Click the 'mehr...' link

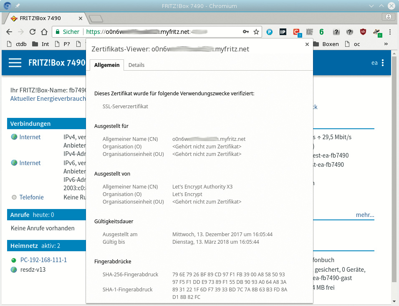pos(365,215)
